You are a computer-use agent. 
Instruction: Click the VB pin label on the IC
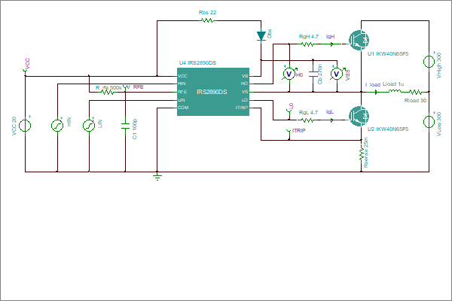(245, 76)
